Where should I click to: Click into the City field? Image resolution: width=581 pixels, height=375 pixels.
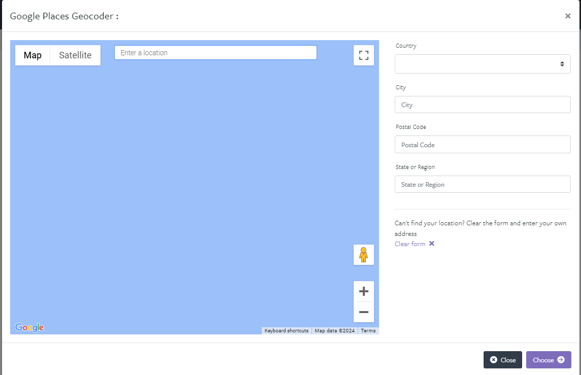point(483,105)
